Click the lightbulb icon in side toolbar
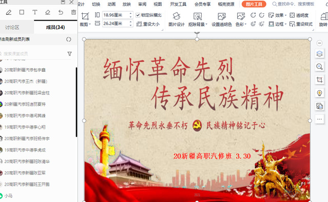Image resolution: width=328 pixels, height=202 pixels. coord(319,93)
